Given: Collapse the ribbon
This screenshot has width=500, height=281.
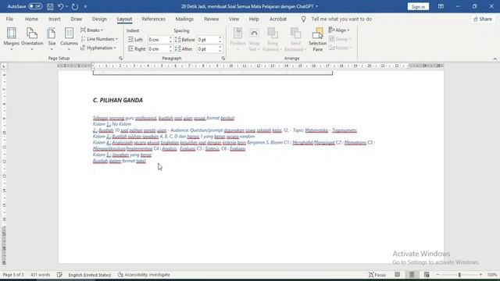Looking at the screenshot, I should pos(495,59).
